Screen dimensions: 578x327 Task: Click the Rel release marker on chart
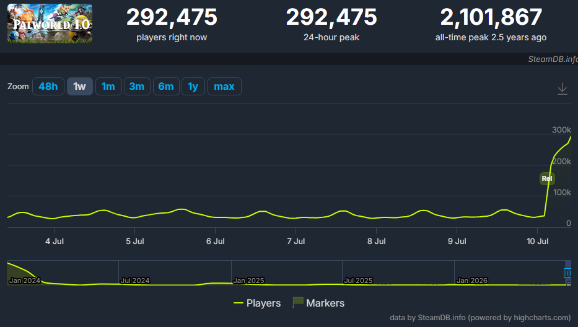coord(547,178)
